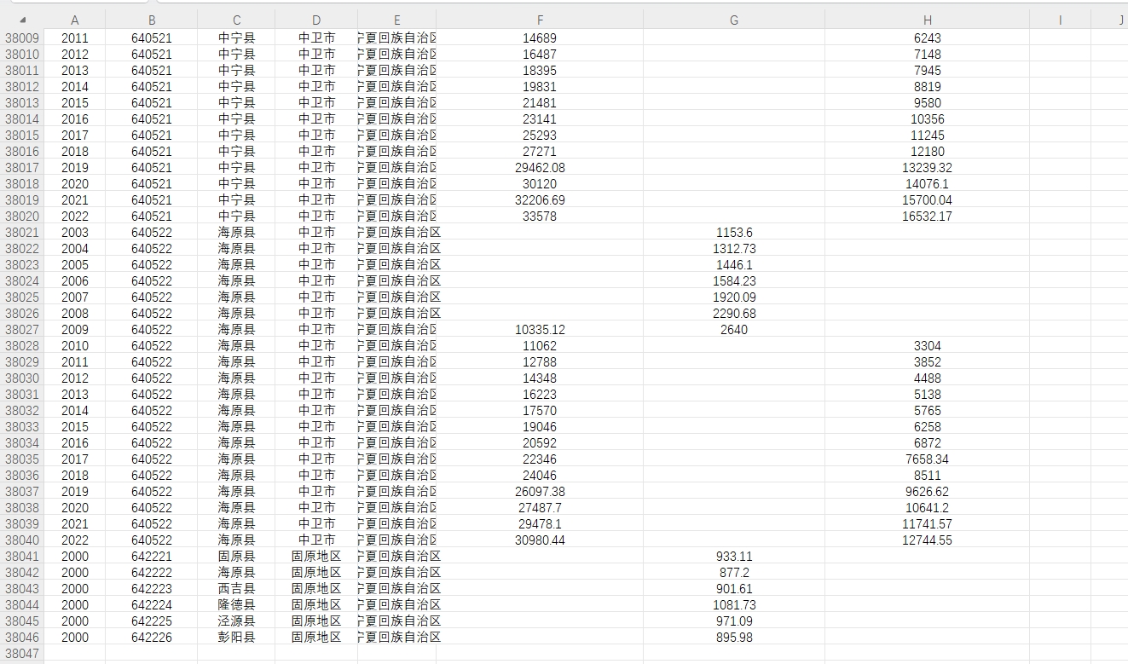Select empty row header 38047
Screen dimensions: 1128x664
pos(22,653)
